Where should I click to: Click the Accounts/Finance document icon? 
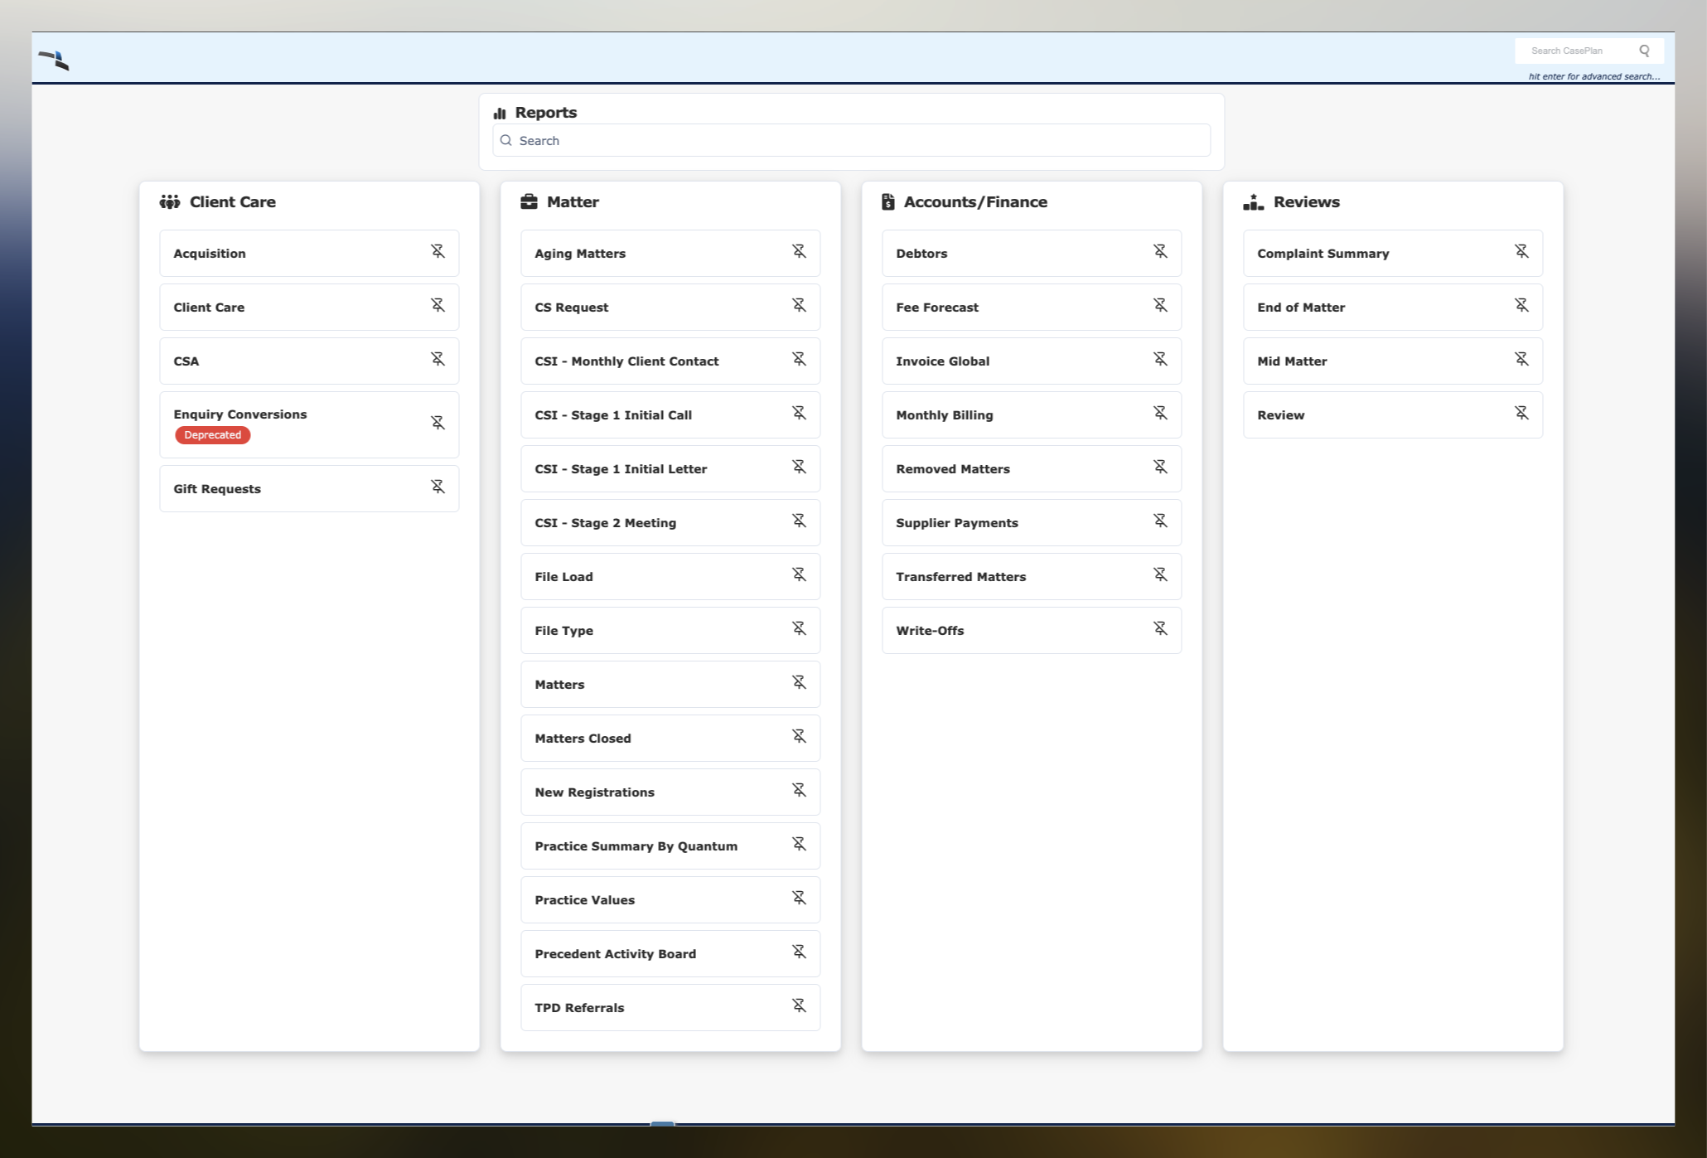[x=887, y=201]
